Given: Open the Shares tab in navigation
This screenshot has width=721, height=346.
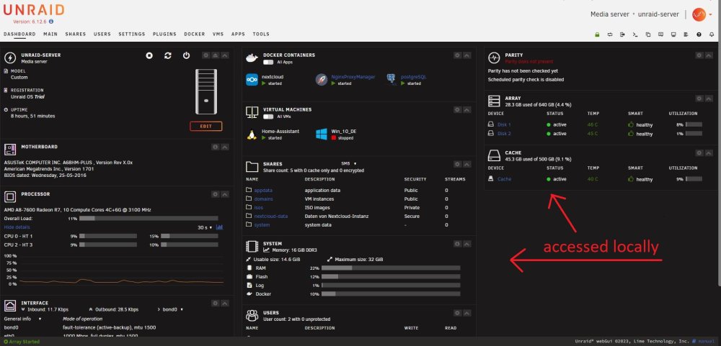Looking at the screenshot, I should tap(76, 35).
